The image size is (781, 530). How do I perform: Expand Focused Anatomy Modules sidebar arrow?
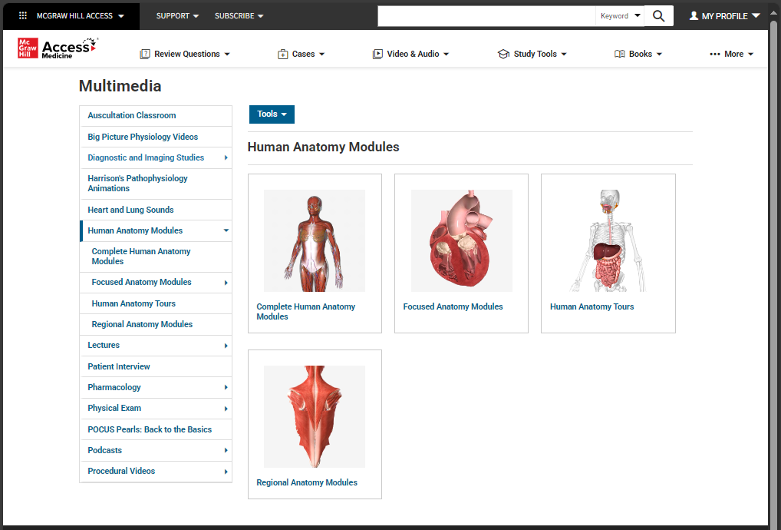click(x=226, y=283)
